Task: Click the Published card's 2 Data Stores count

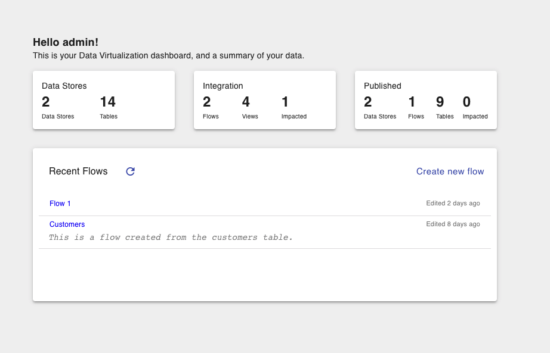Action: 367,102
